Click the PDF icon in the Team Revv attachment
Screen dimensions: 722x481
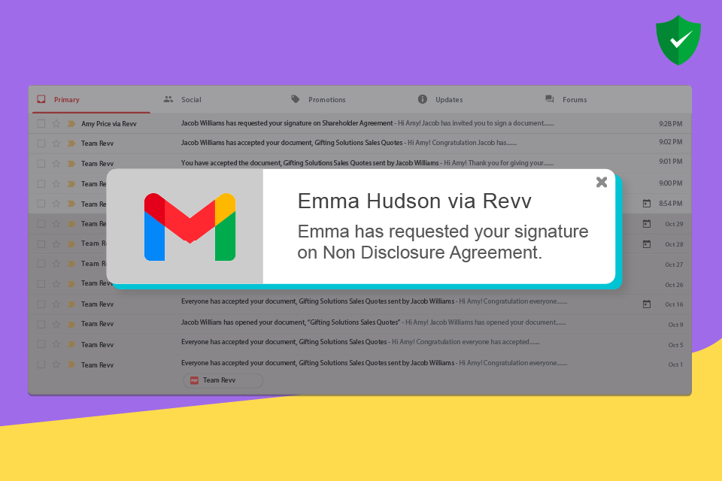[194, 380]
